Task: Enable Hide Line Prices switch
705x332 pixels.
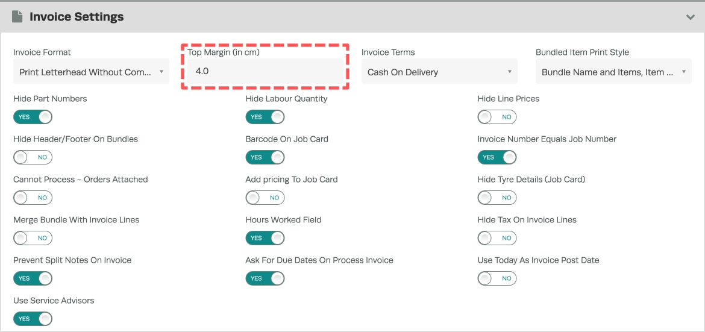Action: [497, 117]
